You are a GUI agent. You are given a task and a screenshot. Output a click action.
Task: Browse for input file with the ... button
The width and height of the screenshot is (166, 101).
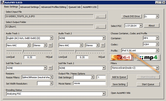[x=101, y=16]
